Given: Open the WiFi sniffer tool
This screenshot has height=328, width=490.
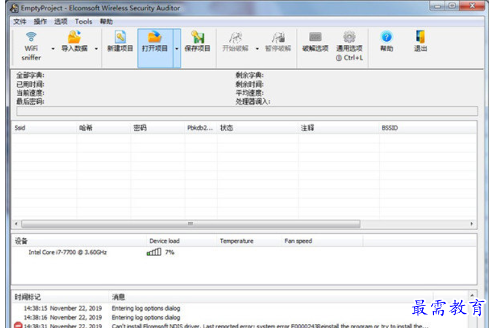Looking at the screenshot, I should point(31,46).
